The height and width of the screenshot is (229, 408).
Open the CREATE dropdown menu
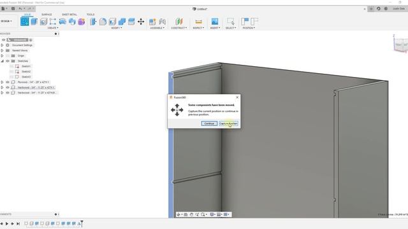[x=53, y=28]
